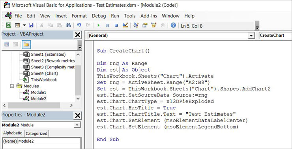The image size is (292, 149).
Task: Click the Cut scissors icon
Action: click(42, 25)
